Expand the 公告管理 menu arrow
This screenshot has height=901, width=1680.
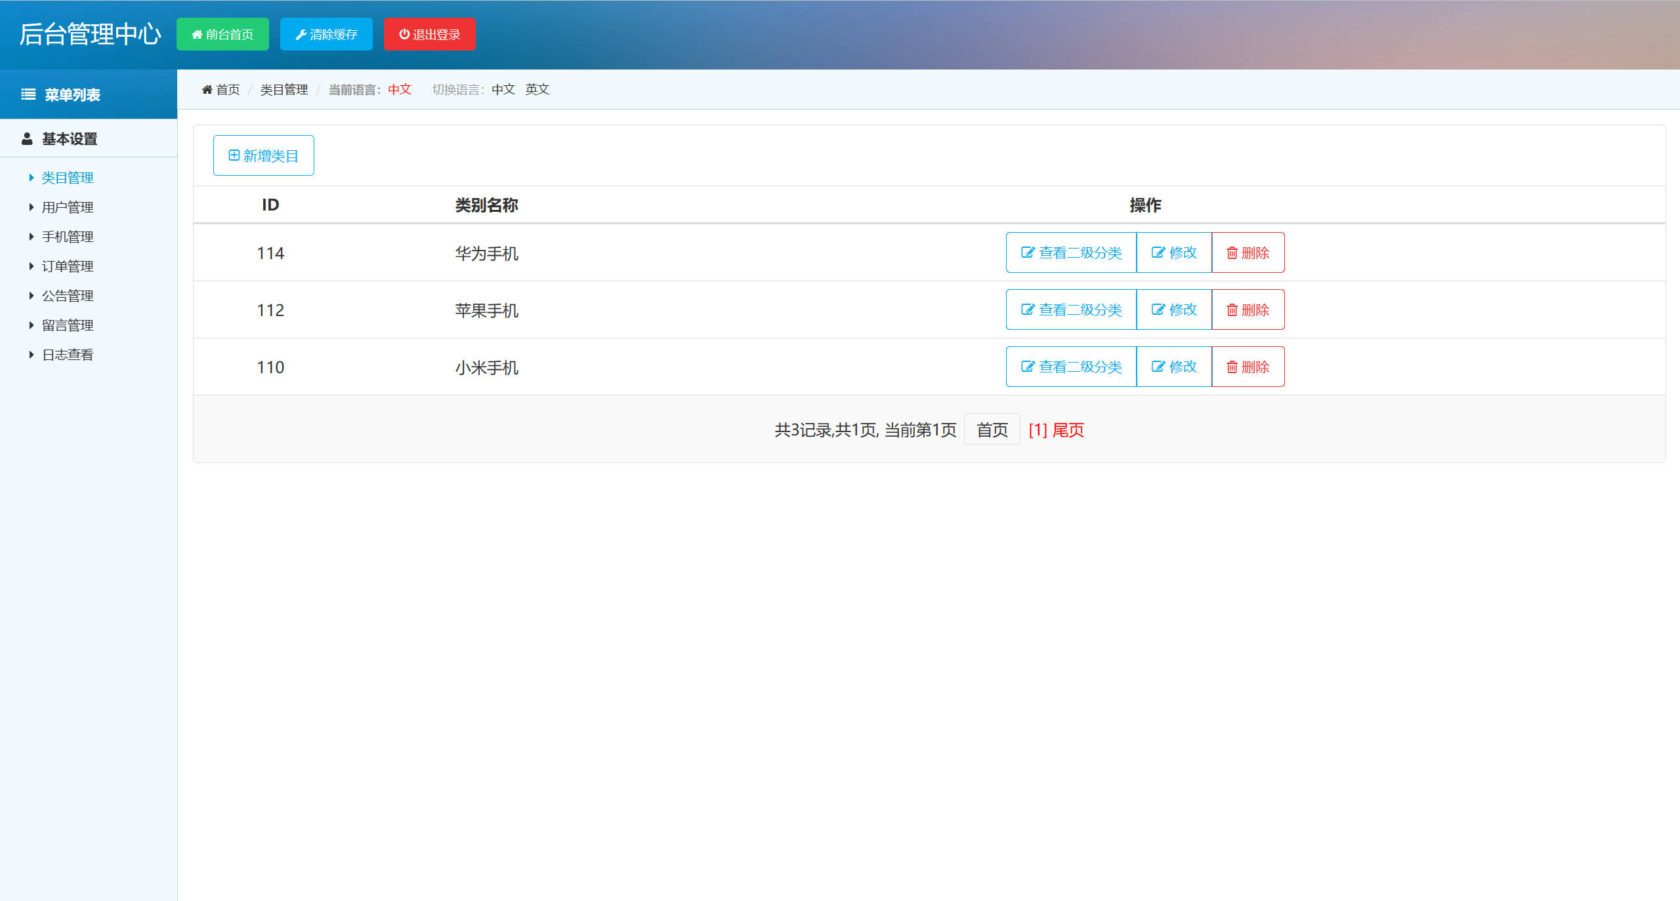(31, 295)
